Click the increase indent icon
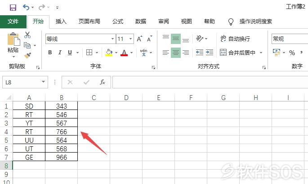 click(x=210, y=53)
